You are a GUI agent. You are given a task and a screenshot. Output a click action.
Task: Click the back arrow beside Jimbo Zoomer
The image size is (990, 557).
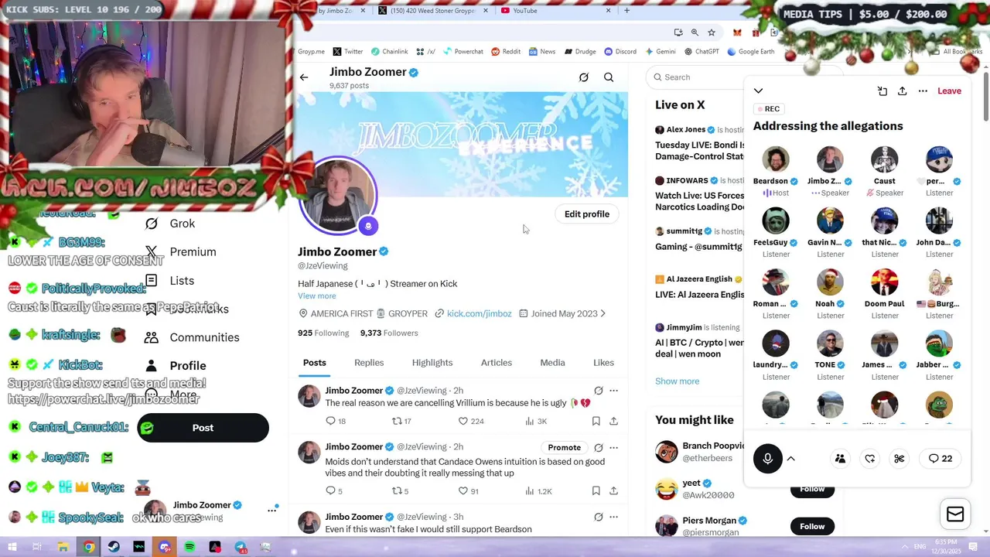click(304, 77)
